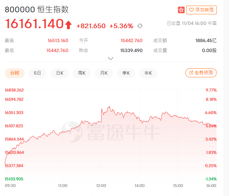
Task: Click the red up arrow beside the price
Action: [x=68, y=25]
